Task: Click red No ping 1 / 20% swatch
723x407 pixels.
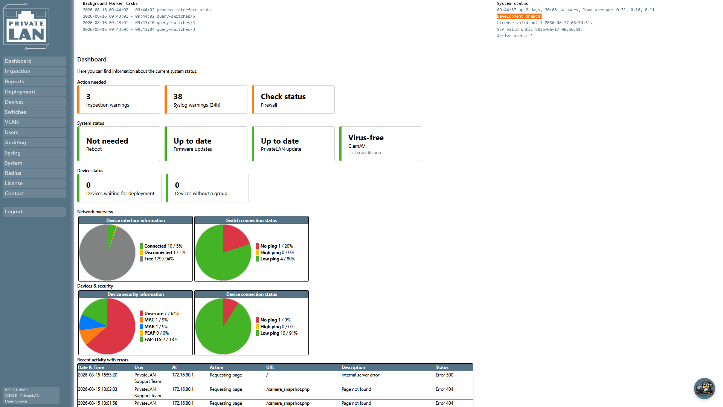Action: pos(258,246)
